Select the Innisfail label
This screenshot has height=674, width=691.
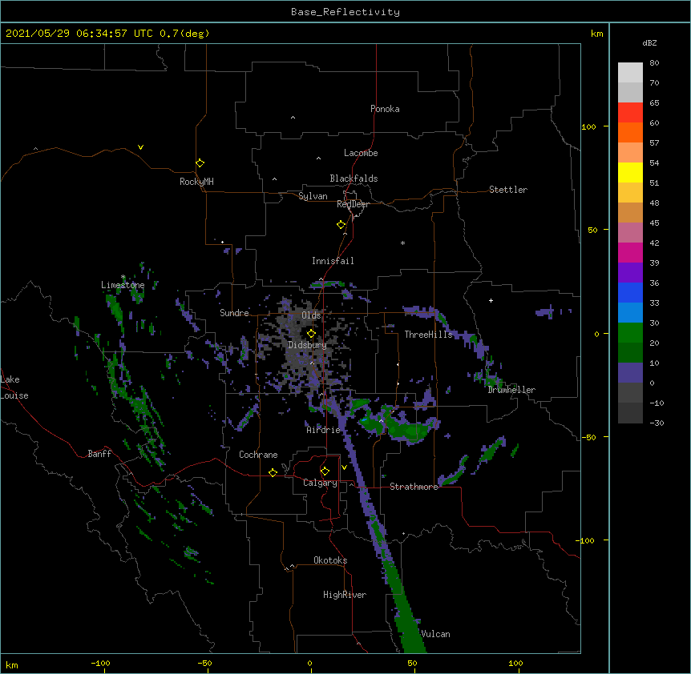tap(333, 261)
